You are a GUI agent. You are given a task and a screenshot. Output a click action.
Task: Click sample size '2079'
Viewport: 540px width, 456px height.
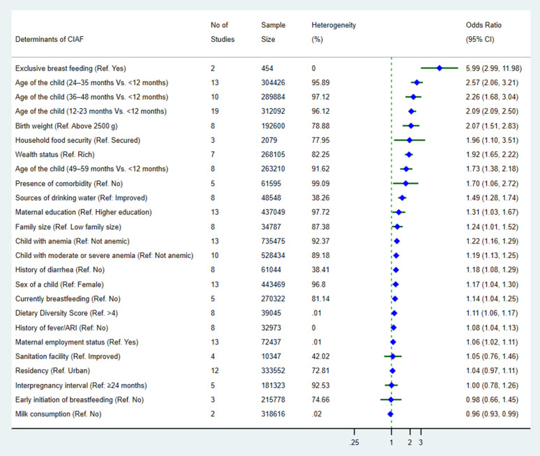click(269, 140)
